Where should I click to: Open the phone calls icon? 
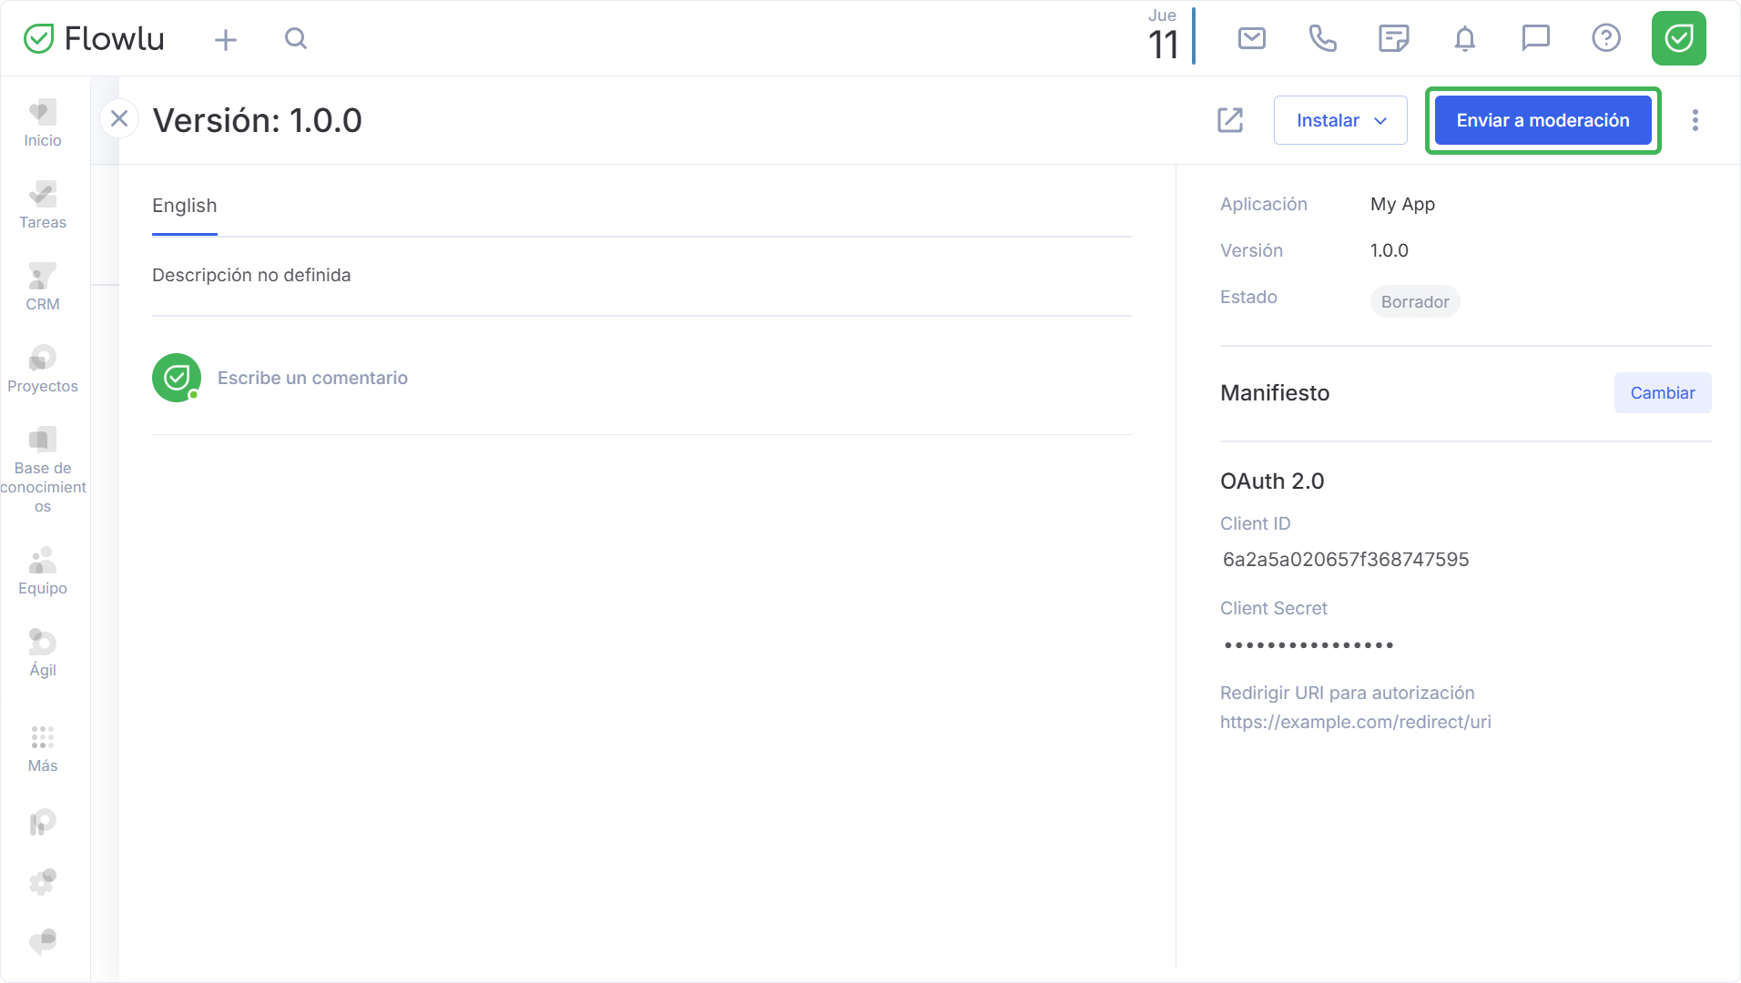click(x=1322, y=38)
